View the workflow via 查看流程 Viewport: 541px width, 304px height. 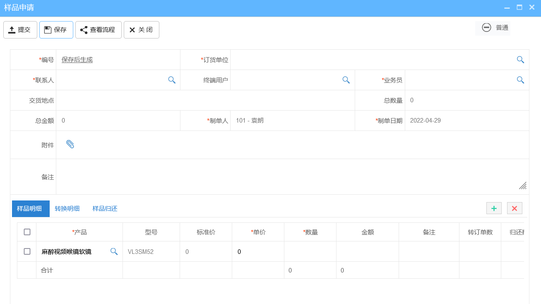pos(98,29)
